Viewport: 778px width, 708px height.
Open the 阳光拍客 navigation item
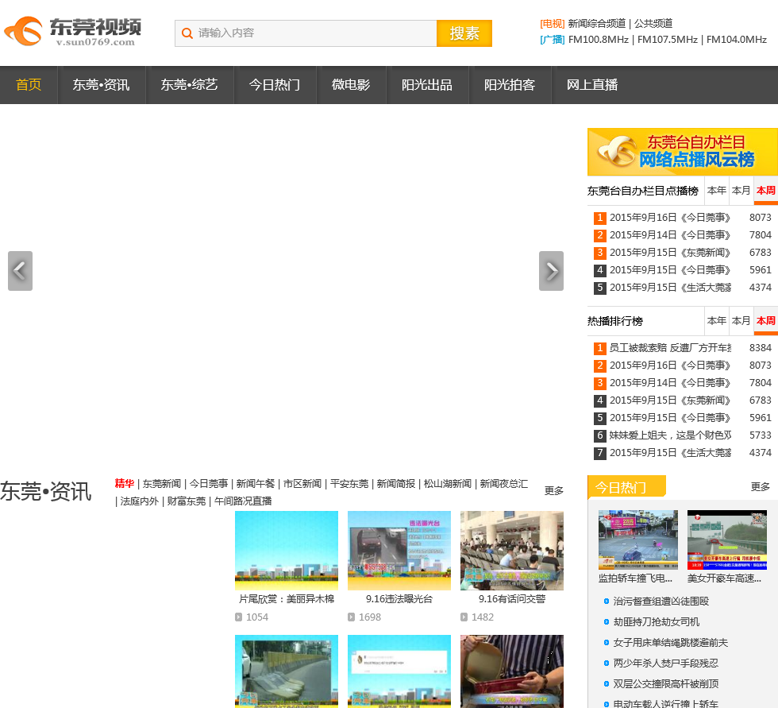(x=510, y=85)
